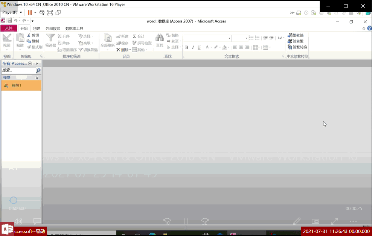Click 升序 (Ascending) sort
Viewport: 372px width, 236px height.
pos(64,36)
